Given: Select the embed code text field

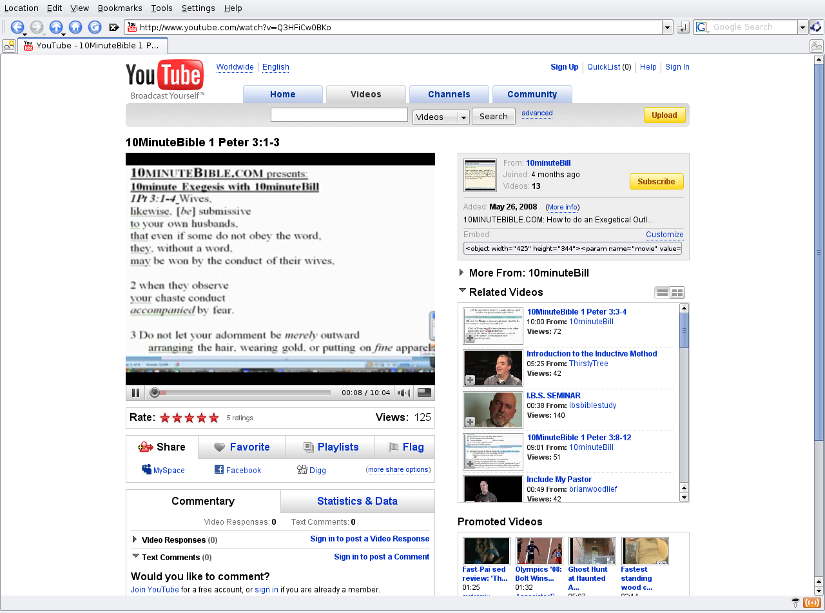Looking at the screenshot, I should coord(573,248).
